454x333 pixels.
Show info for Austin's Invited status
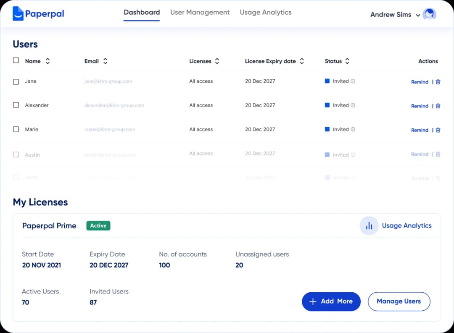pos(353,155)
